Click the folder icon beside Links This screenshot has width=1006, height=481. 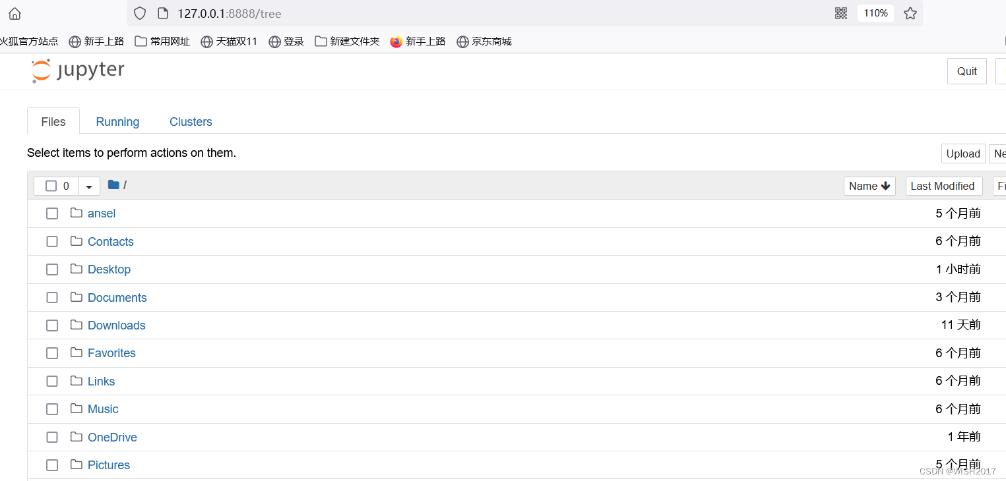click(77, 381)
